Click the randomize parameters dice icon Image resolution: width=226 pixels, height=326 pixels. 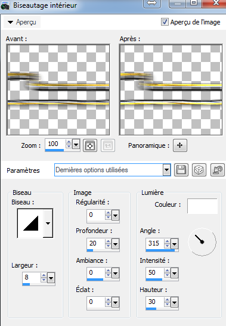point(199,170)
